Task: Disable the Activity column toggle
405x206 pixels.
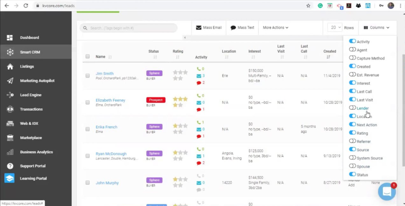Action: 352,41
